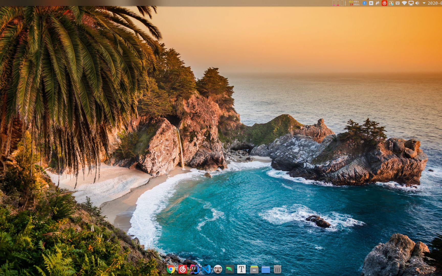
Task: Open Google Chrome from the dock
Action: (171, 269)
